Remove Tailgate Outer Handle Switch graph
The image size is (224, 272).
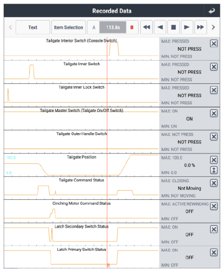click(214, 137)
